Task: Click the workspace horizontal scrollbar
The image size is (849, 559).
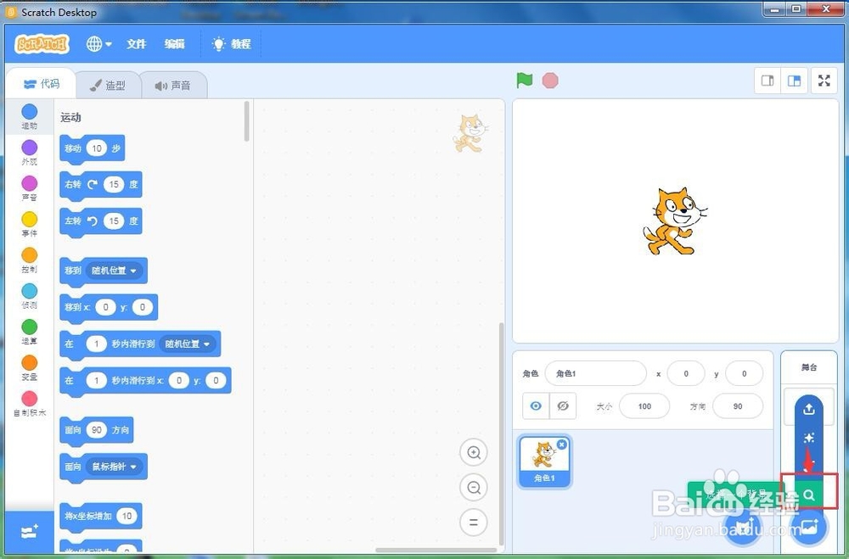Action: [436, 551]
